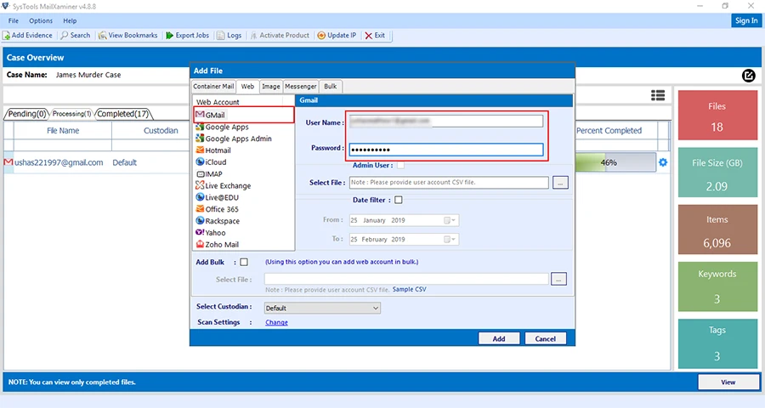The width and height of the screenshot is (765, 408).
Task: Click the 46% progress bar
Action: pos(615,162)
